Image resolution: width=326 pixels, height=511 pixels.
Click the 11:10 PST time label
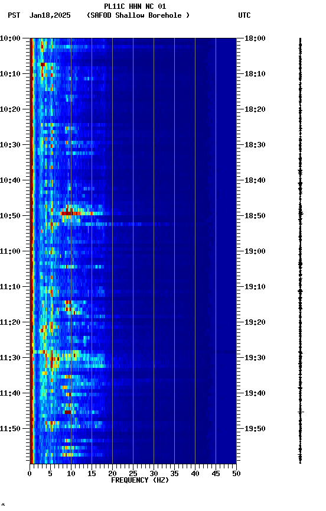tap(10, 287)
